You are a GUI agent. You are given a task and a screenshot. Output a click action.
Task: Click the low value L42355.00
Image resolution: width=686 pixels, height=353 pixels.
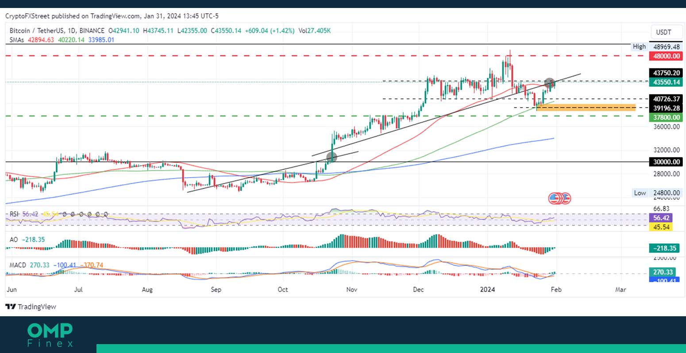coord(192,31)
